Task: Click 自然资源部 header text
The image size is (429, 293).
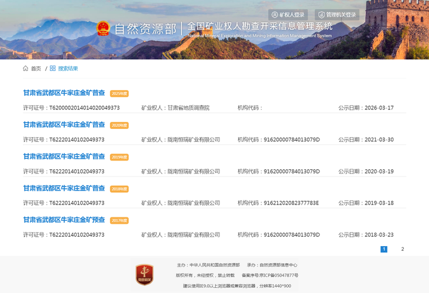Action: pos(146,29)
